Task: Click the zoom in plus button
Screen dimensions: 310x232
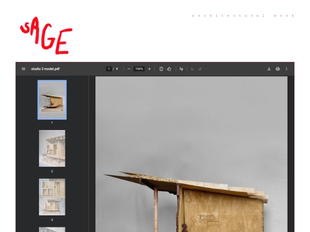Action: pos(149,69)
